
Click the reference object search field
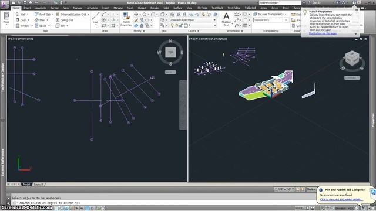click(280, 2)
